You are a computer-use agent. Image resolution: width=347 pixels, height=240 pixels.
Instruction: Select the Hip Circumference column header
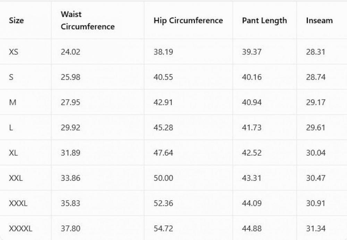[188, 20]
